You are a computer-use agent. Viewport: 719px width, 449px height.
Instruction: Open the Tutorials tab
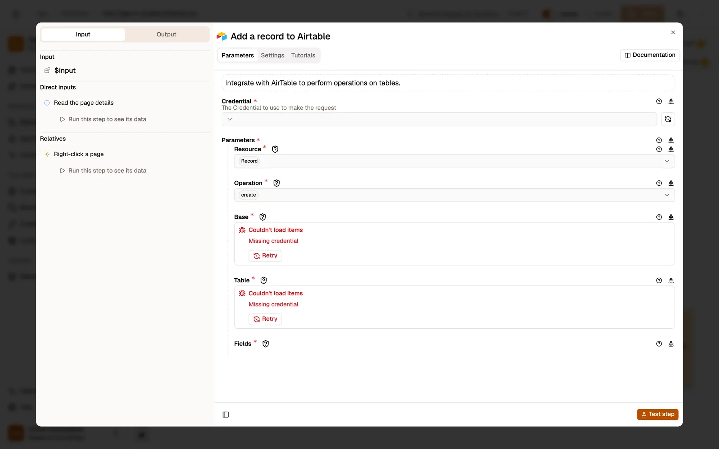pyautogui.click(x=303, y=55)
